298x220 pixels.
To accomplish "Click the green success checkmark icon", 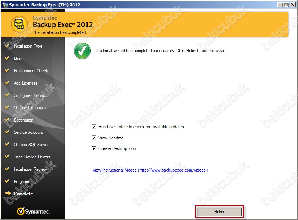I will [82, 51].
